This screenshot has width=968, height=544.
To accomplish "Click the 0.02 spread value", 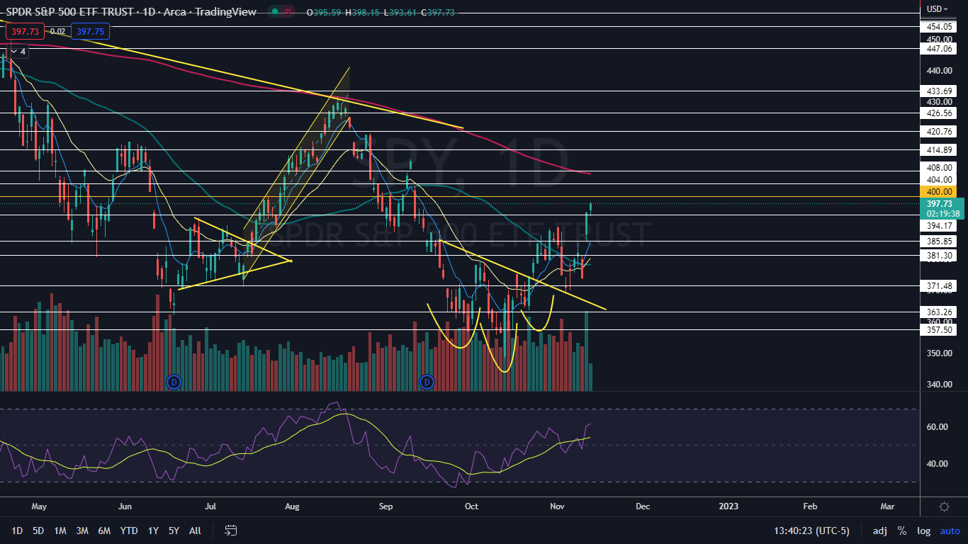I will 58,31.
